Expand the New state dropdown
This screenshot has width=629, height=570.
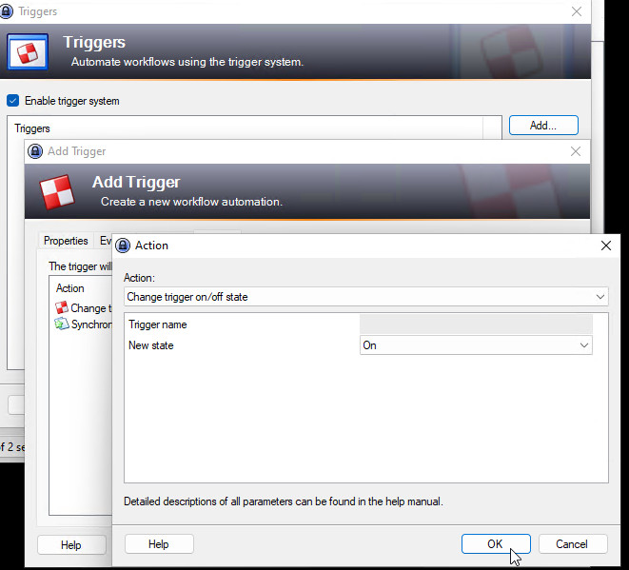click(x=476, y=345)
